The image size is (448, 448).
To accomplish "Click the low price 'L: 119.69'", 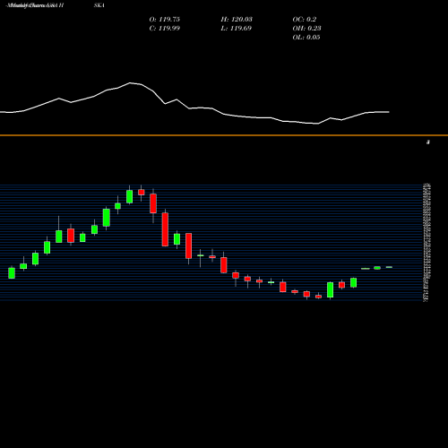I will [236, 29].
